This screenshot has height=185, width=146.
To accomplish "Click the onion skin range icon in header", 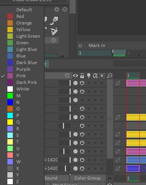I will (110, 76).
